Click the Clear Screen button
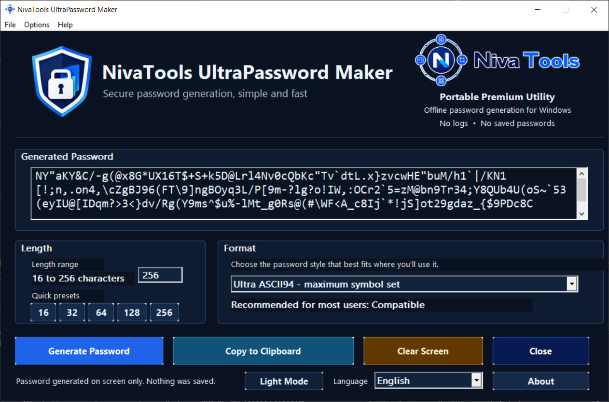The image size is (609, 402). click(x=423, y=351)
